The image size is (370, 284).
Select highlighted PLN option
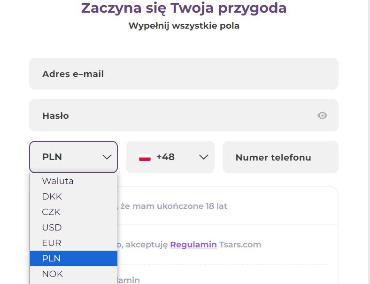pos(74,259)
